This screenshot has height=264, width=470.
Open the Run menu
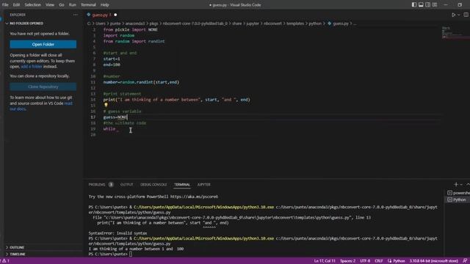tap(72, 5)
